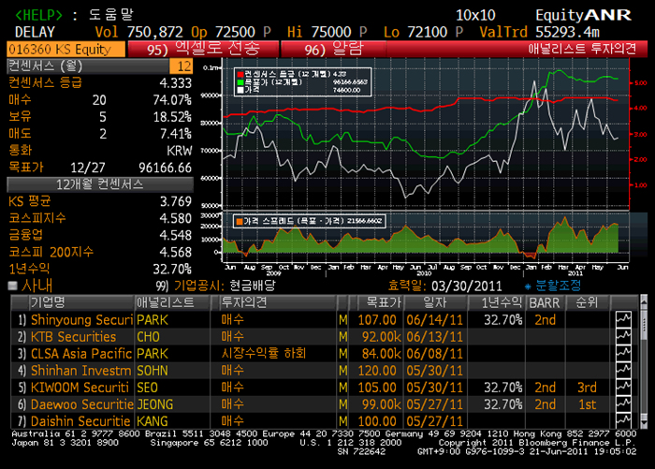This screenshot has height=469, width=655.
Task: Click KS 평균 value 3.769
Action: (176, 201)
